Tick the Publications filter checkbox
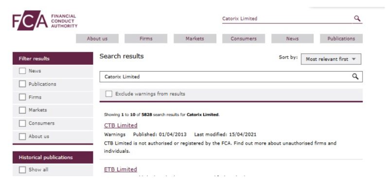 coord(22,84)
